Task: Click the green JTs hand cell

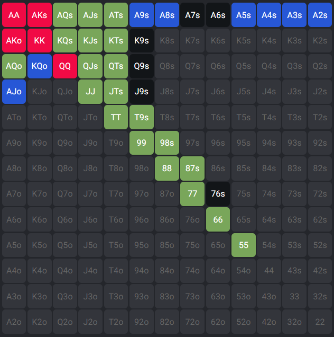Action: pos(116,91)
